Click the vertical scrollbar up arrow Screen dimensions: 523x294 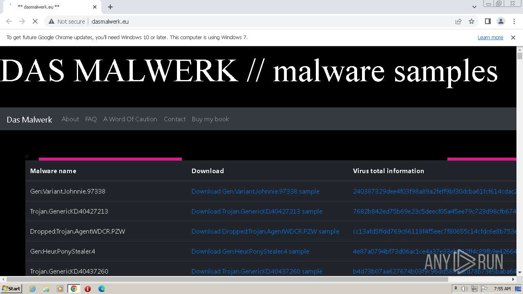[x=520, y=49]
